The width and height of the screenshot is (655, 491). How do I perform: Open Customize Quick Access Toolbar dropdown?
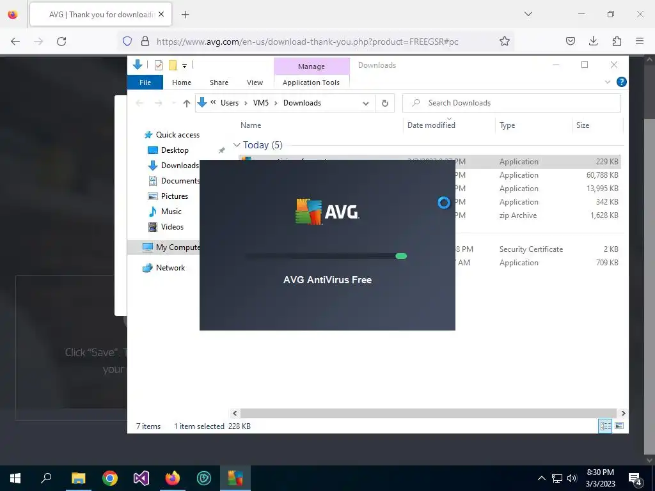[184, 66]
